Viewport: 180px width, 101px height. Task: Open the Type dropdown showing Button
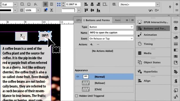tap(111, 27)
